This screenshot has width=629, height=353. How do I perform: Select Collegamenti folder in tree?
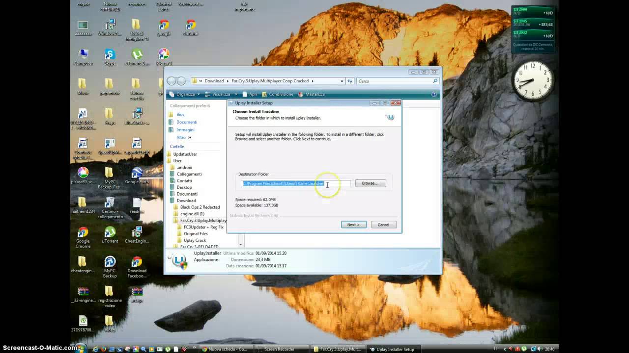[x=189, y=174]
